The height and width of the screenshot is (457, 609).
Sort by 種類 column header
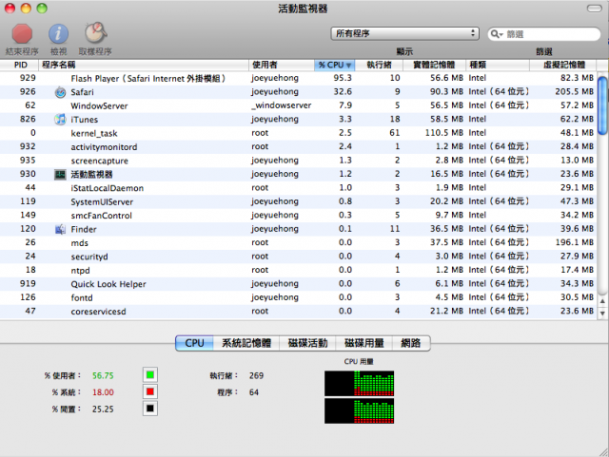click(x=498, y=65)
